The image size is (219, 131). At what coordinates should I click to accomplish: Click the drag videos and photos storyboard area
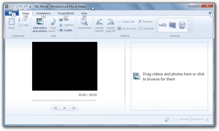tap(169, 76)
